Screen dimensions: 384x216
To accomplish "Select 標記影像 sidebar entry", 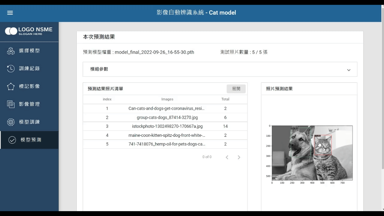I will pyautogui.click(x=29, y=86).
